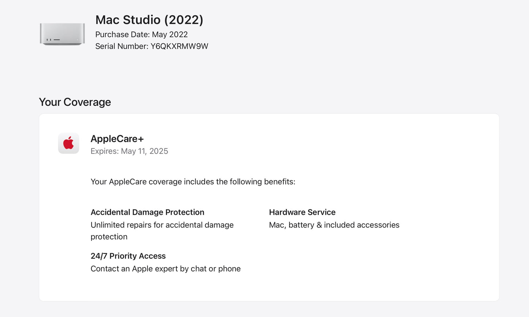Viewport: 529px width, 317px height.
Task: Click the May 2022 purchase date value
Action: pos(170,34)
